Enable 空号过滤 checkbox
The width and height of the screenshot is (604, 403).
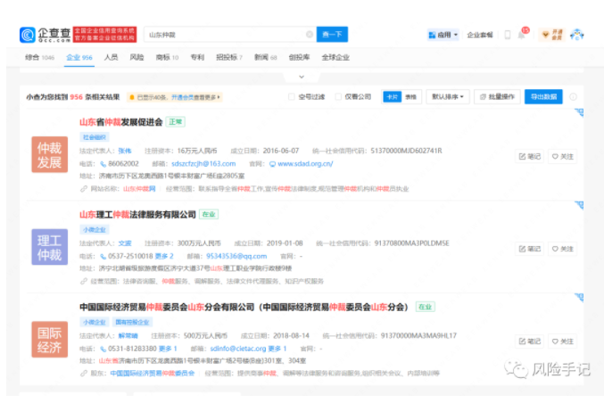pos(292,96)
